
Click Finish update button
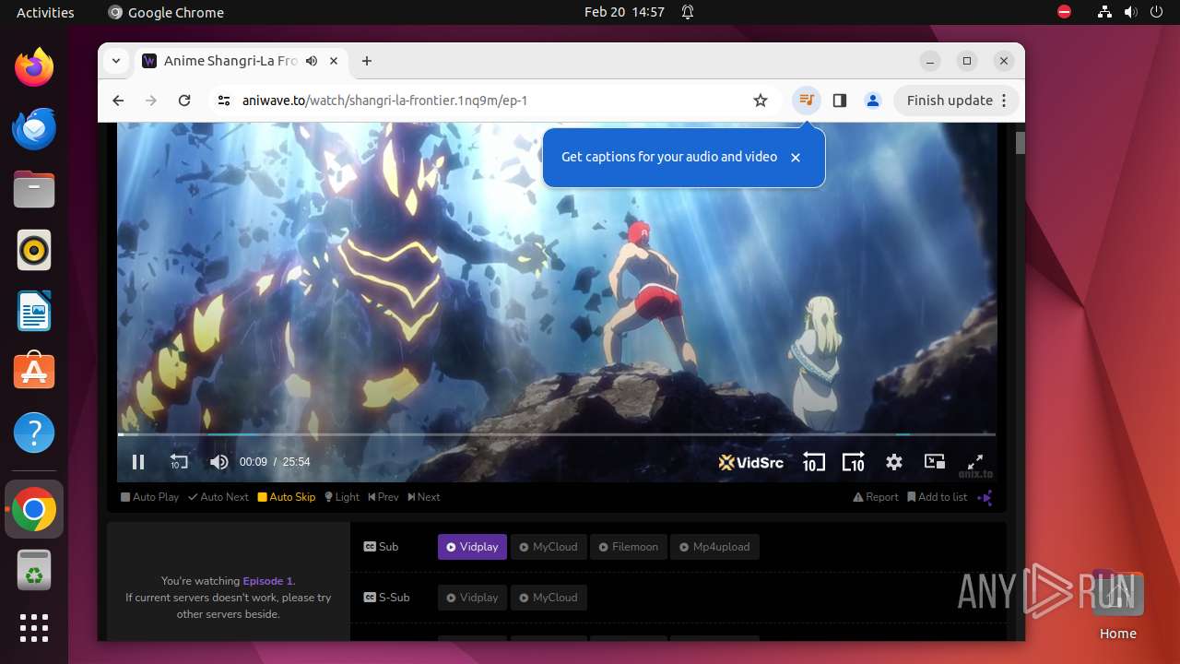tap(950, 101)
